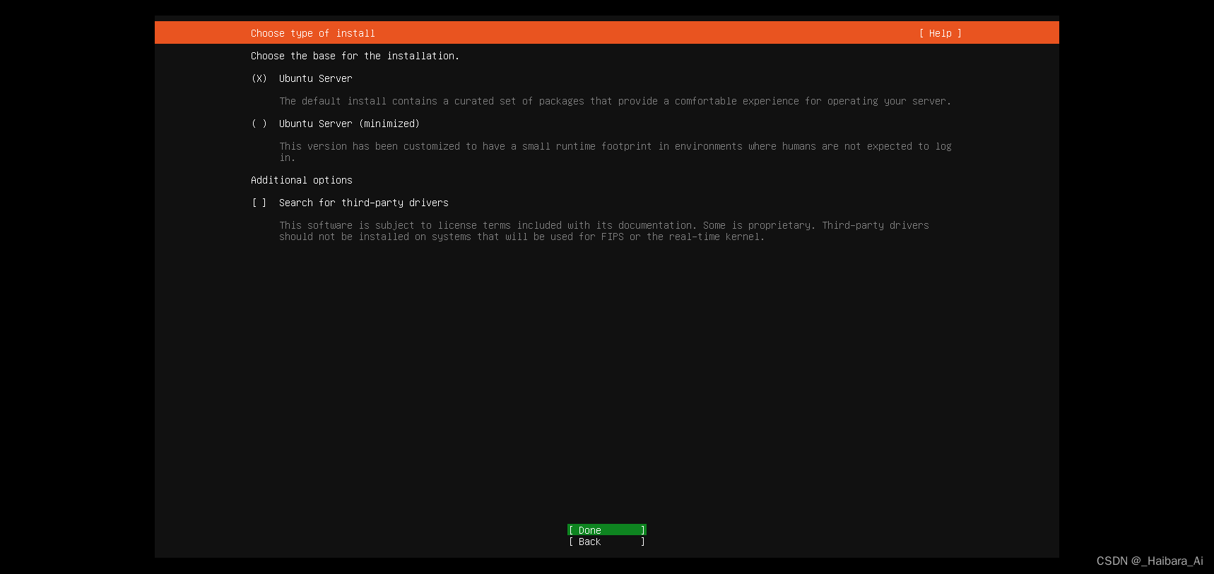The height and width of the screenshot is (574, 1214).
Task: Go back with the Back button
Action: [x=607, y=542]
